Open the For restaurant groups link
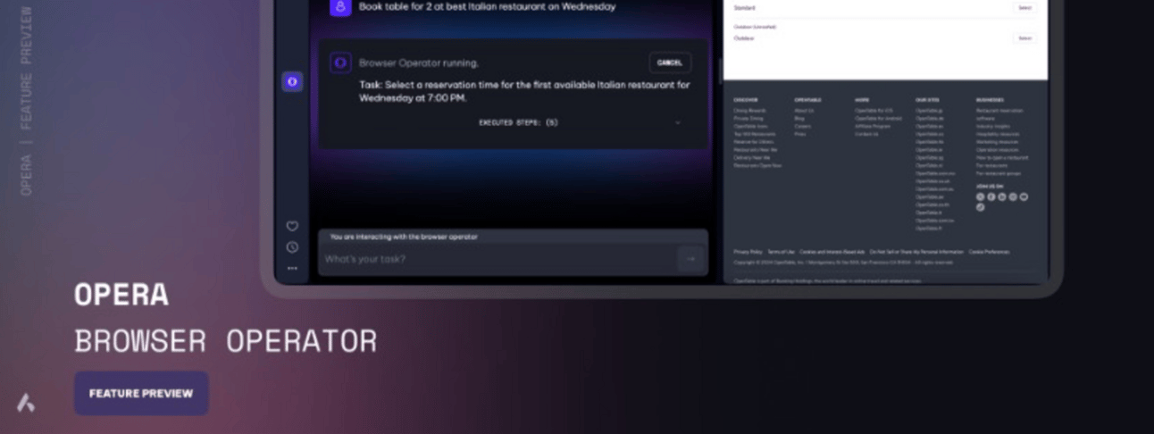Image resolution: width=1154 pixels, height=434 pixels. tap(999, 173)
